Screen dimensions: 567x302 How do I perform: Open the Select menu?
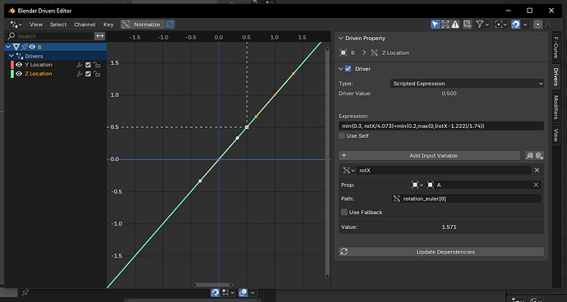(58, 25)
